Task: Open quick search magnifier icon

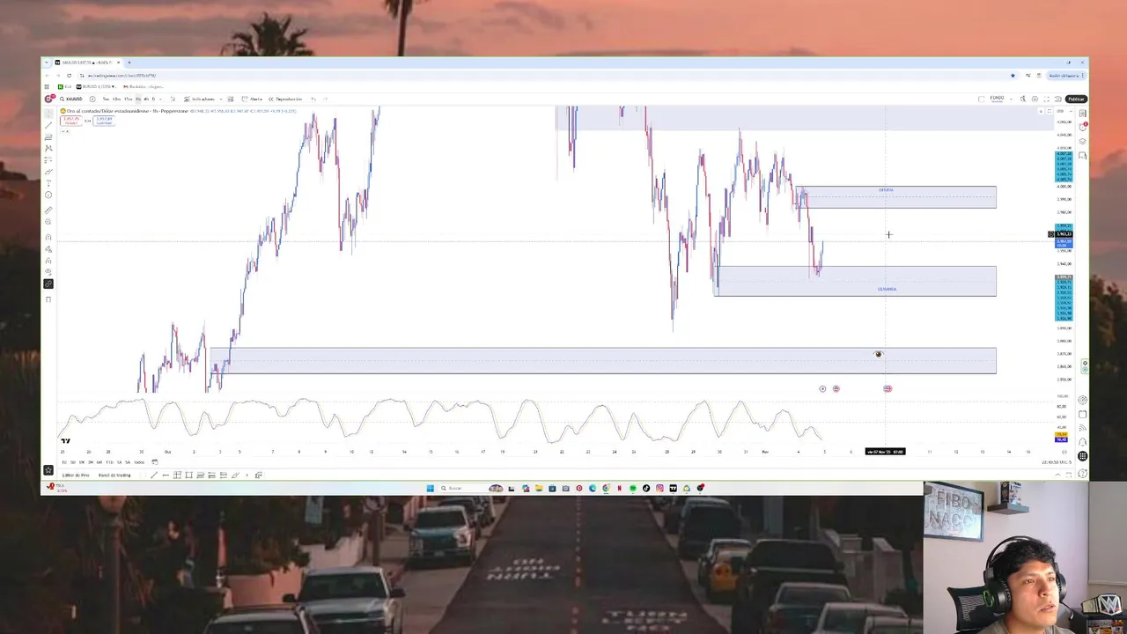Action: coord(1023,99)
